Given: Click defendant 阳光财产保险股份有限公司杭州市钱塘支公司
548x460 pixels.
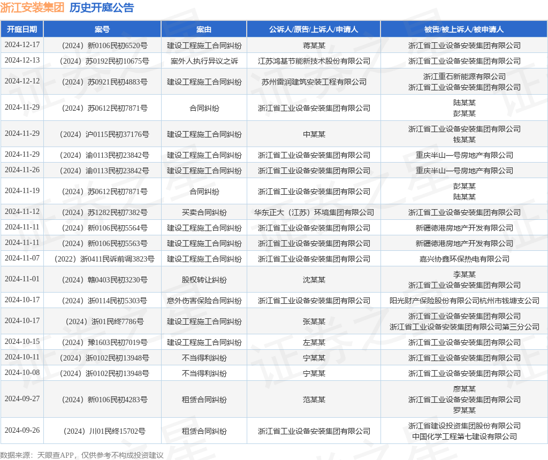Looking at the screenshot, I should 464,301.
